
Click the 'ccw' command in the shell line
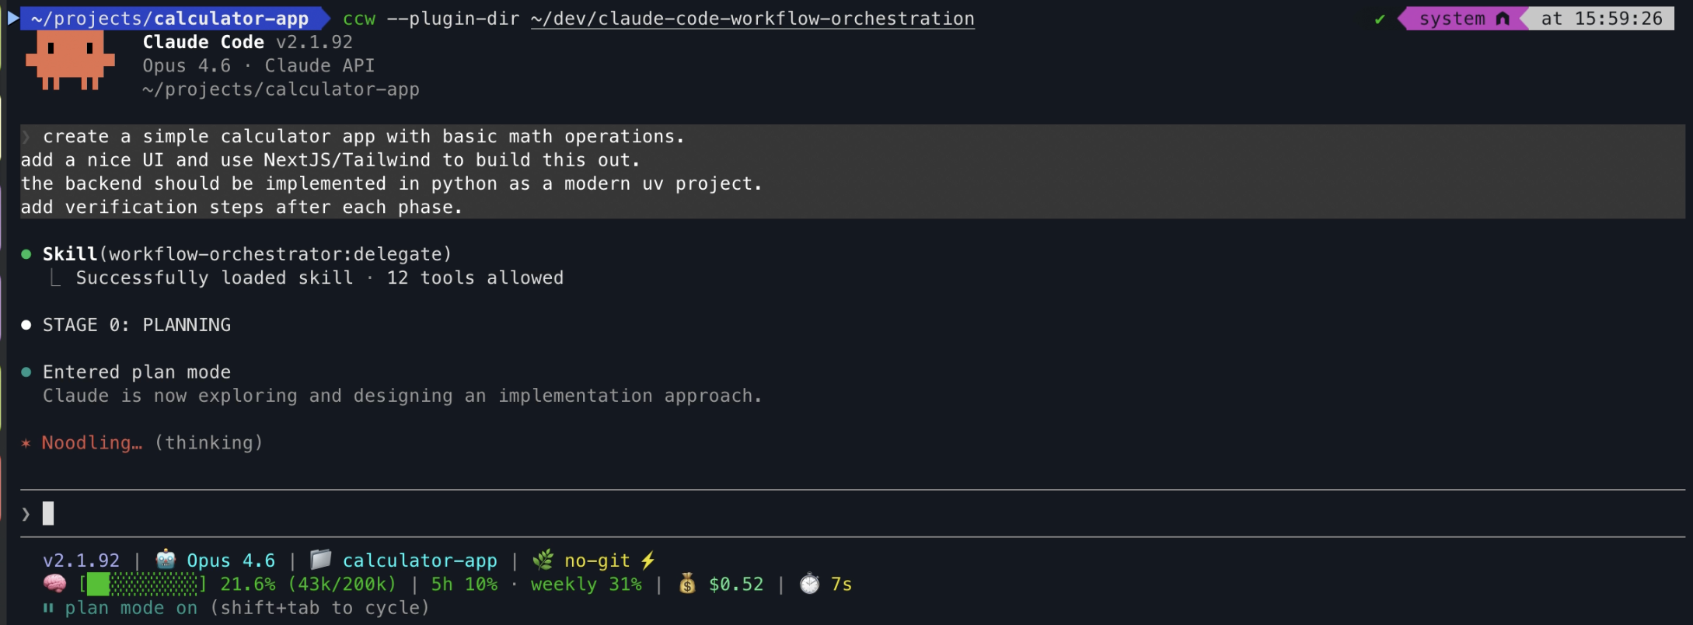[x=359, y=19]
